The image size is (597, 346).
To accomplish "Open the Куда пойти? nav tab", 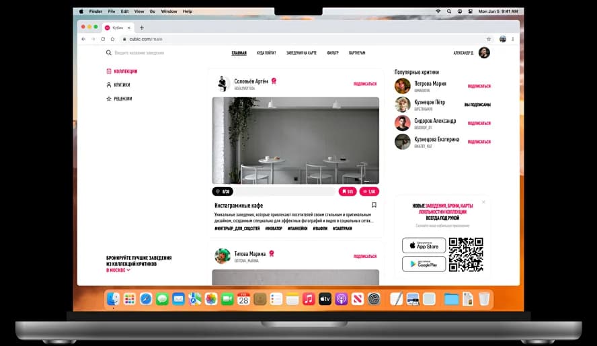I will point(266,53).
